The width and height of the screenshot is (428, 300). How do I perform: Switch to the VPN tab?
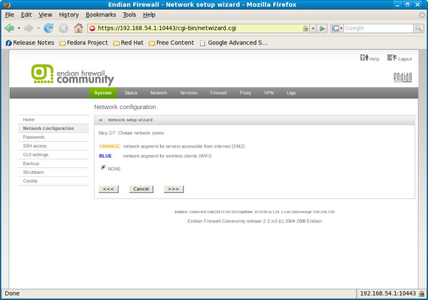point(269,93)
